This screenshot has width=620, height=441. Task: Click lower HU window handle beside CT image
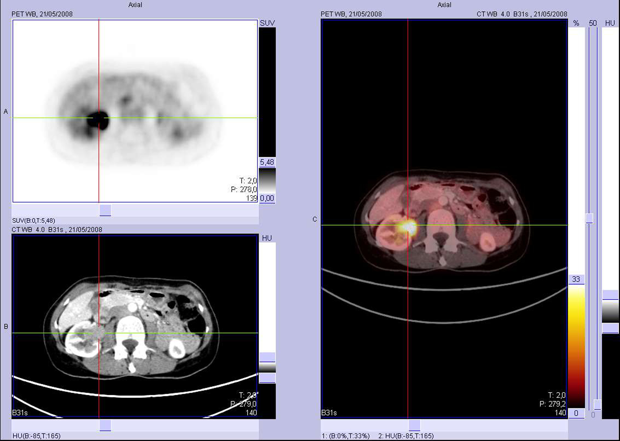click(x=267, y=378)
